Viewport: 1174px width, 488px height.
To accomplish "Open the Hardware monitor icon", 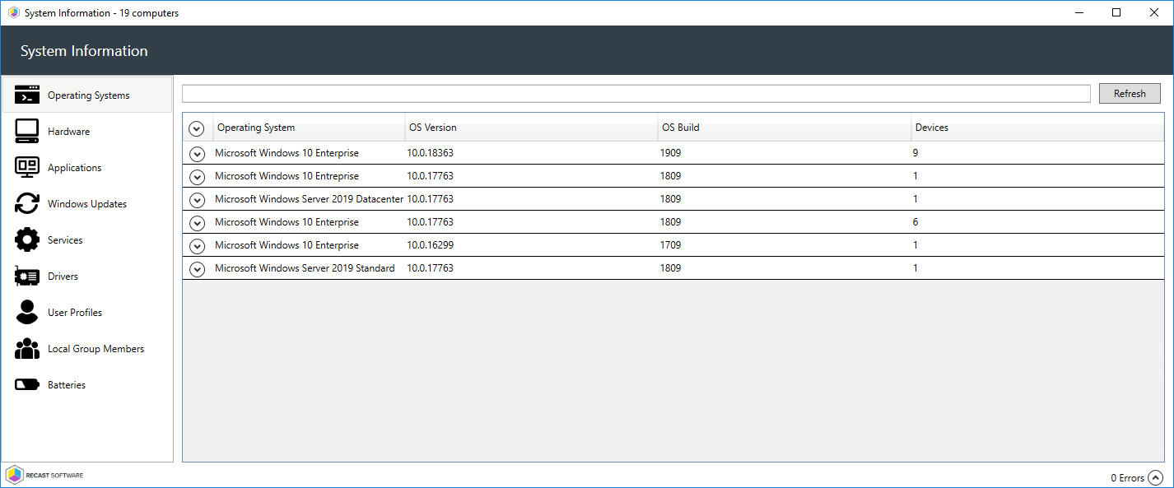I will click(x=27, y=131).
